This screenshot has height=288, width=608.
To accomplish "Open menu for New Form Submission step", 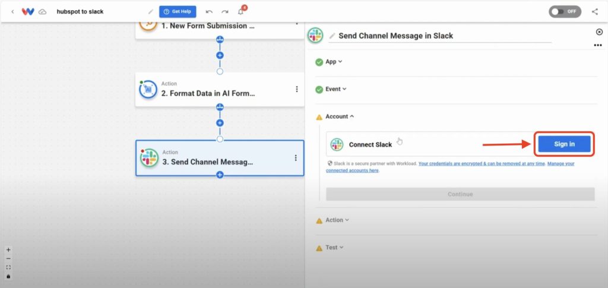I will click(297, 23).
